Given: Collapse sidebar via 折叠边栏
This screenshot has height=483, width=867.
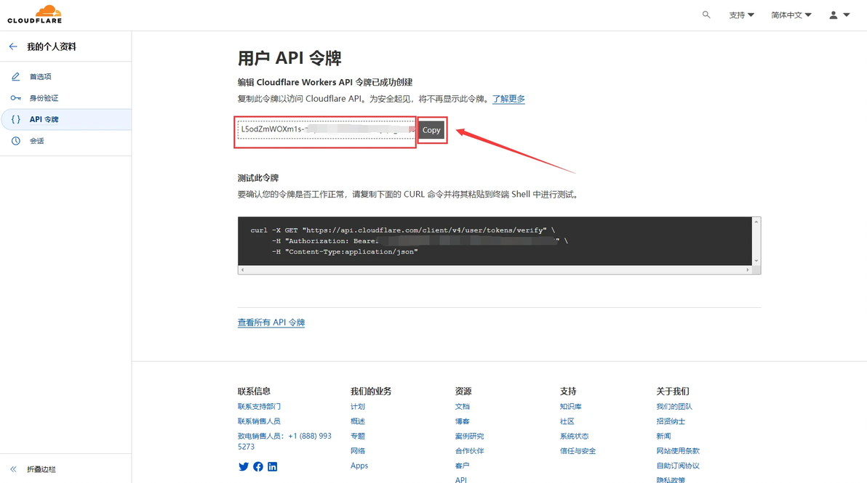Looking at the screenshot, I should (x=33, y=469).
